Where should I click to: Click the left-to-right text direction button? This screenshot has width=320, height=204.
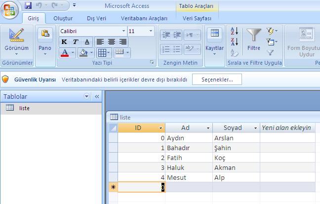point(192,35)
